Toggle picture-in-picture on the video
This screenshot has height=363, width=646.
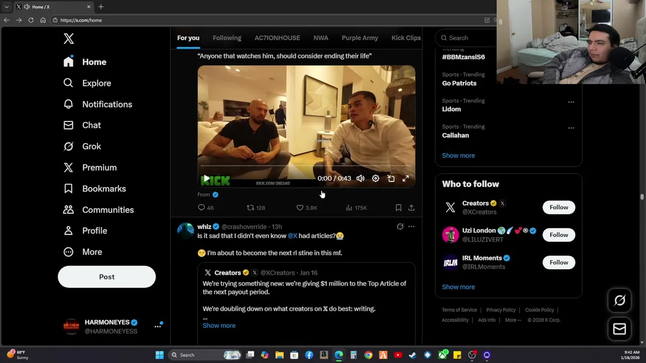(391, 178)
